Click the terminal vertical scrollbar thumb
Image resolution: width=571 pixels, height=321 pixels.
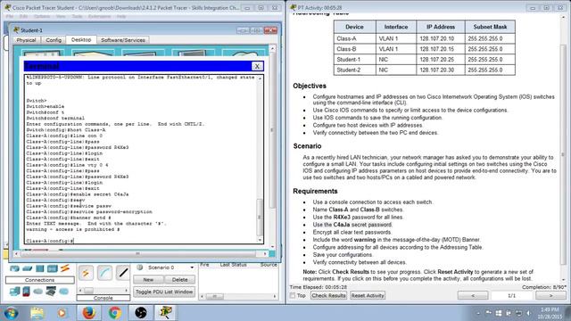260,218
